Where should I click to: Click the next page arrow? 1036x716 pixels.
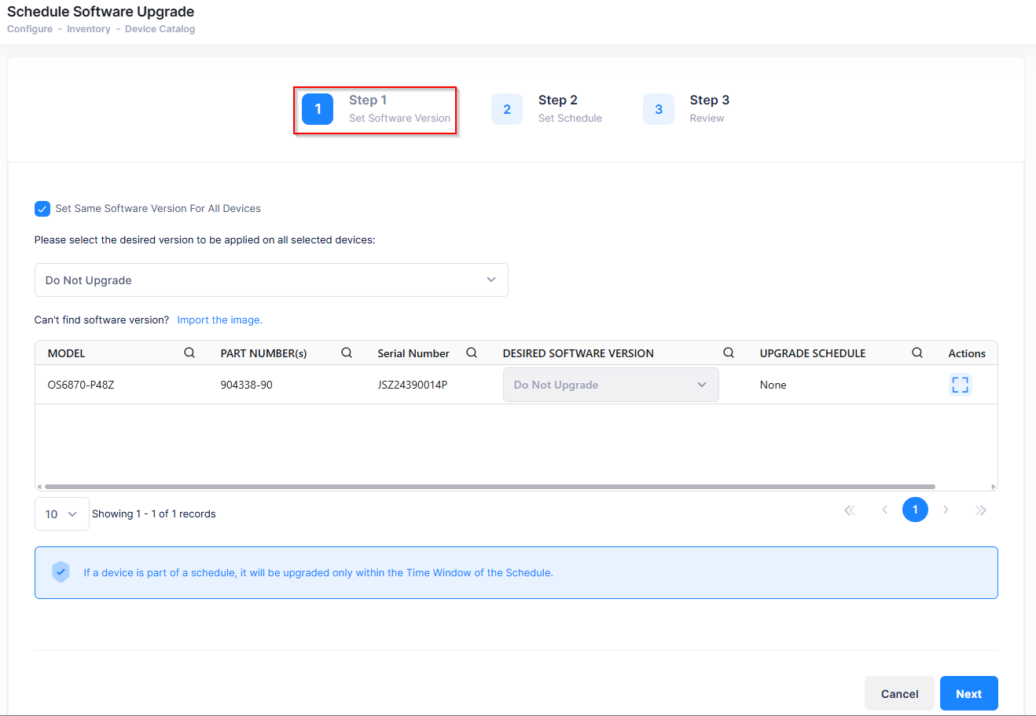946,510
